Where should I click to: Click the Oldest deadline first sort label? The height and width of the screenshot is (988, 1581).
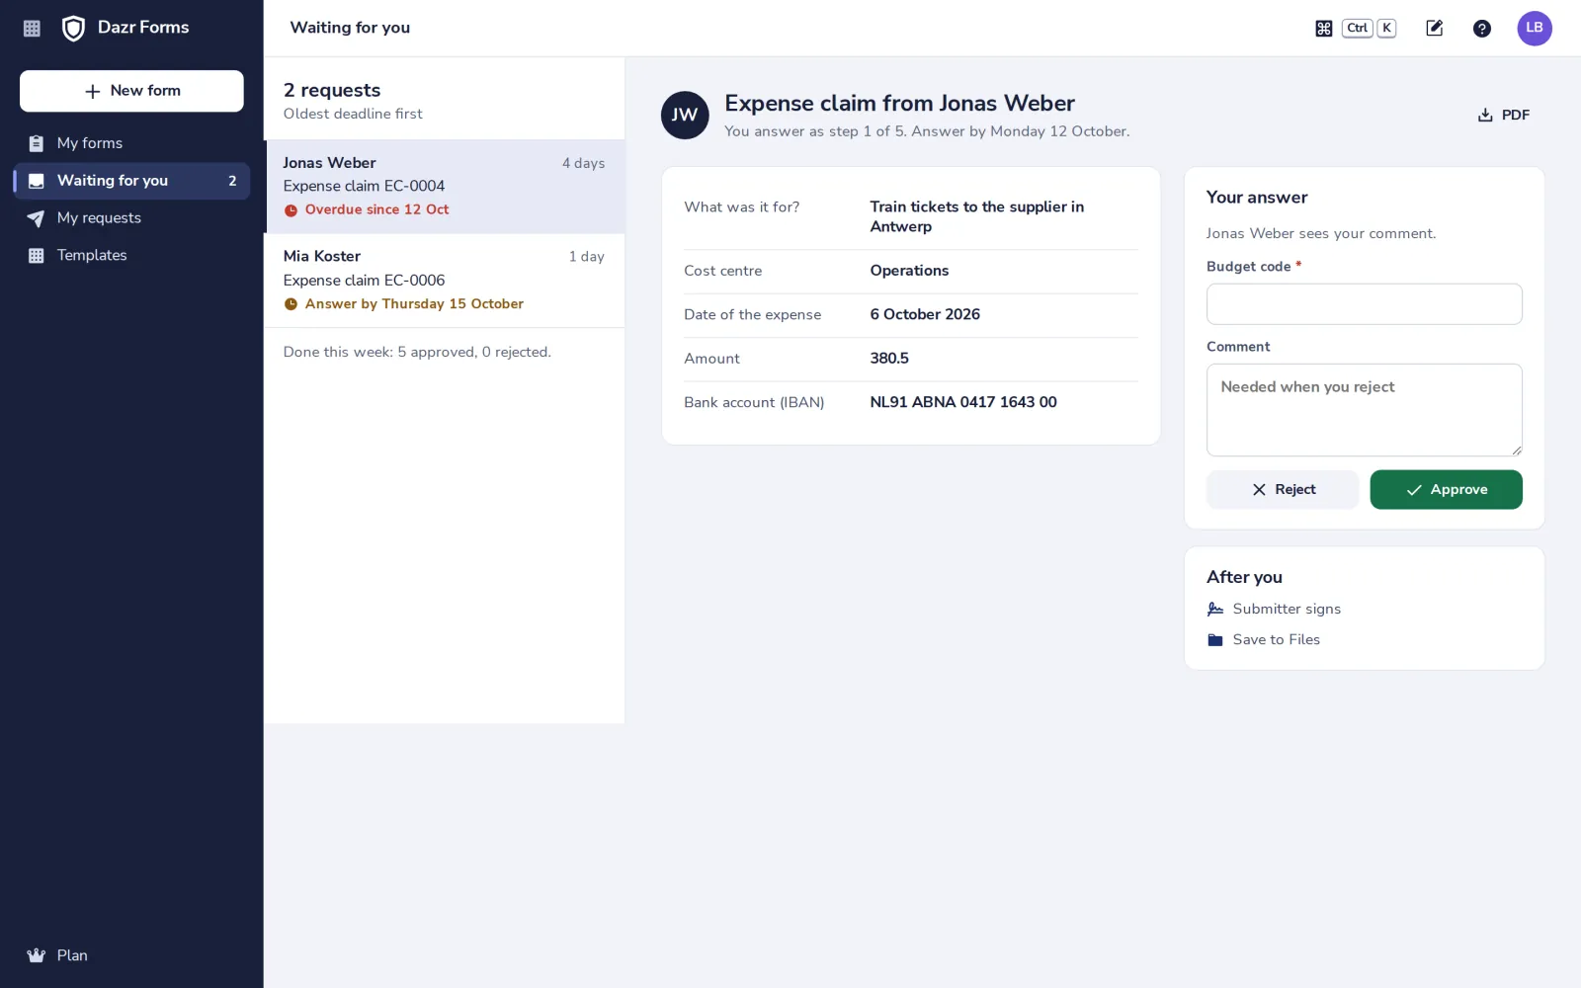(x=353, y=114)
